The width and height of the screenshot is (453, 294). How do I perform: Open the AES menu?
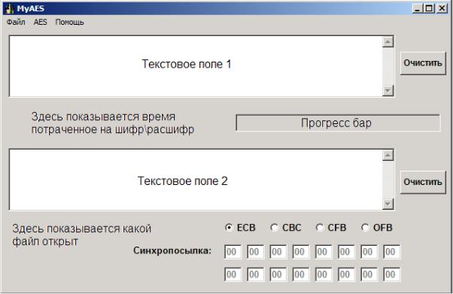pos(40,23)
